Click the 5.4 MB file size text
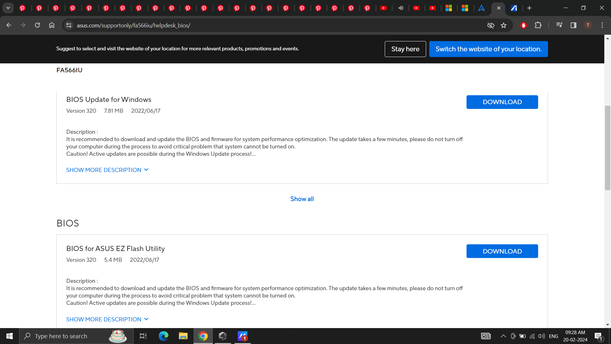Screen dimensions: 611x344 (113, 260)
